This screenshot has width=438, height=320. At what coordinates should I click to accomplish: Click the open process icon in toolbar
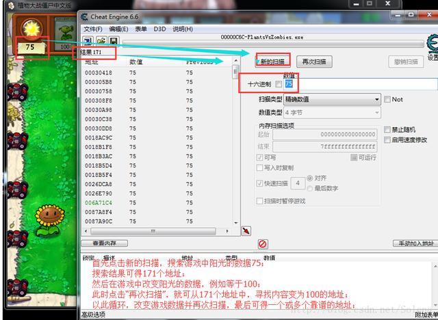coord(88,42)
